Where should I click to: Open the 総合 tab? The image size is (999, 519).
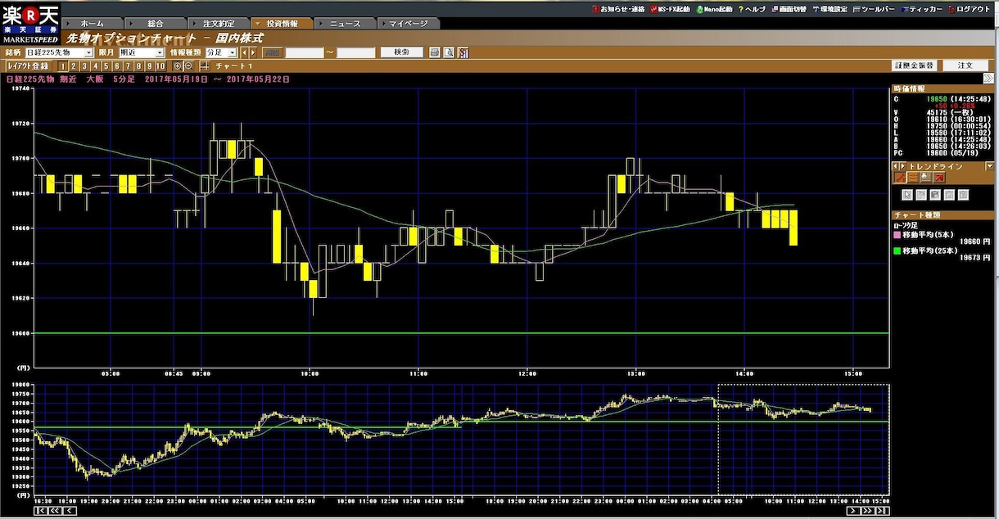tap(156, 24)
